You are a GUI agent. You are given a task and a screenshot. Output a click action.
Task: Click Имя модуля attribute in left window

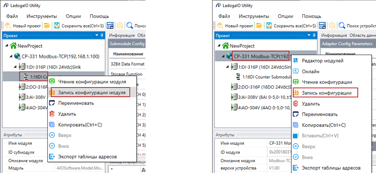20,143
